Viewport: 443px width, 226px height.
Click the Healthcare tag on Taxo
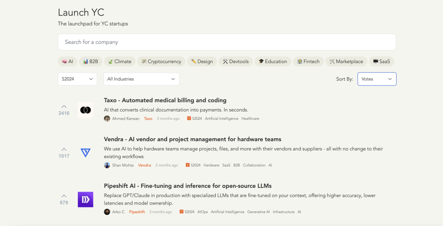click(250, 119)
